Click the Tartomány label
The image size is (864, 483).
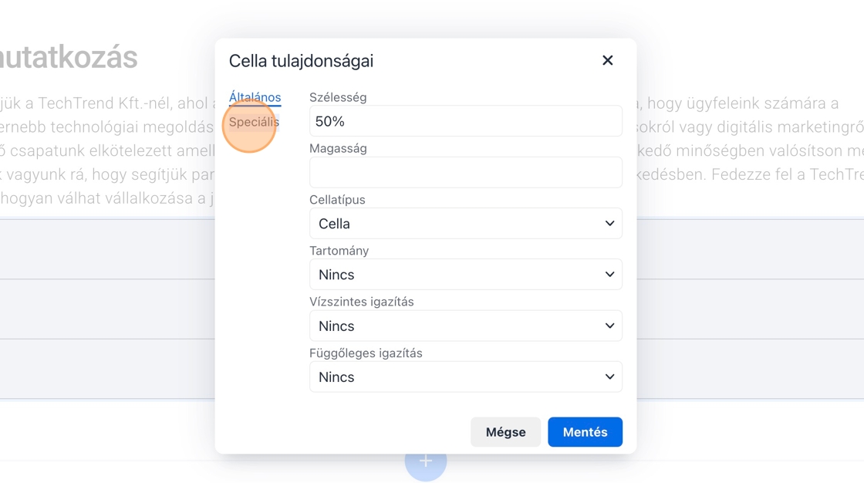coord(339,251)
